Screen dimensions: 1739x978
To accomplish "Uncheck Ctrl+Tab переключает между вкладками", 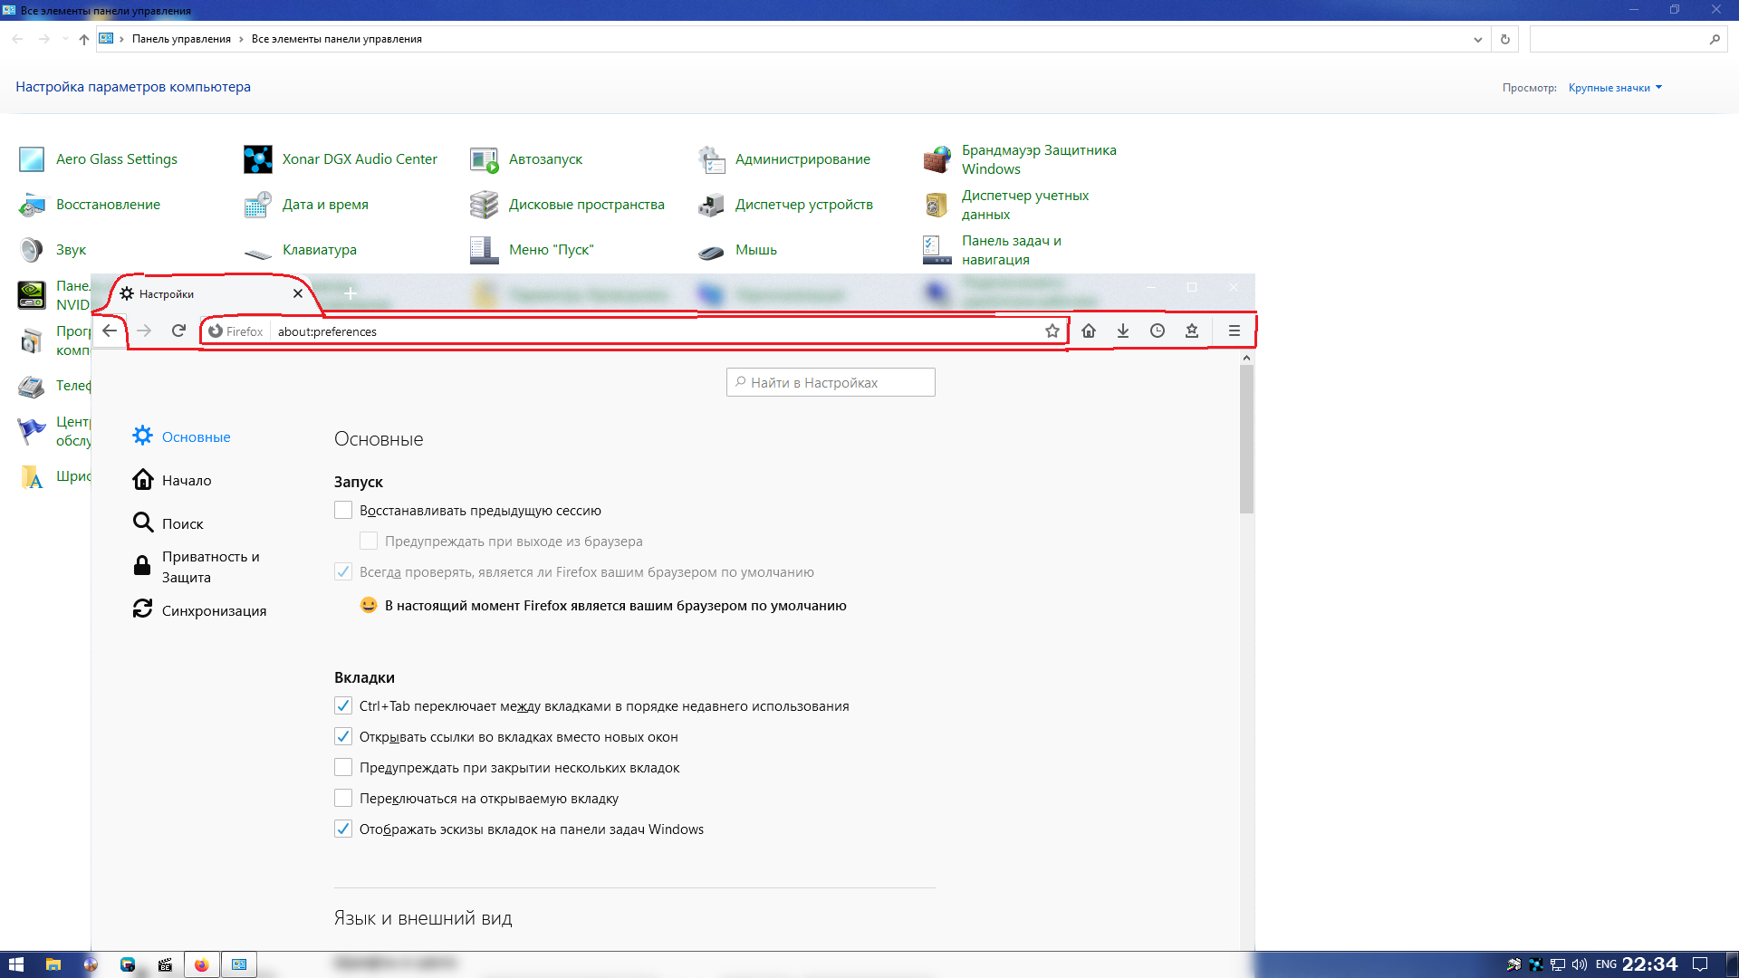I will click(343, 705).
